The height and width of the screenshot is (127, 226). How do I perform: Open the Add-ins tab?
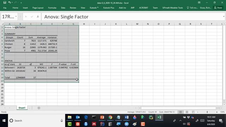[x=123, y=8]
